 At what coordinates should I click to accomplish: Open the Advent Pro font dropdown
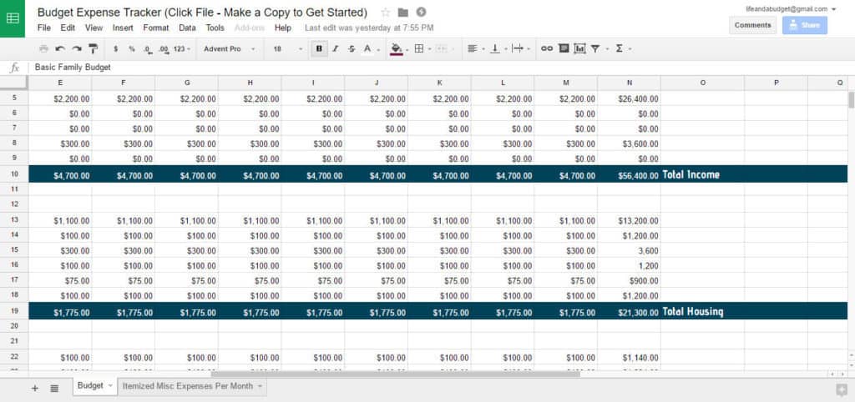[229, 49]
